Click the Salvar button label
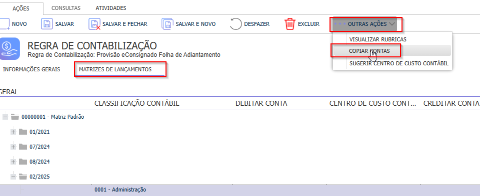The image size is (480, 196). pyautogui.click(x=64, y=24)
